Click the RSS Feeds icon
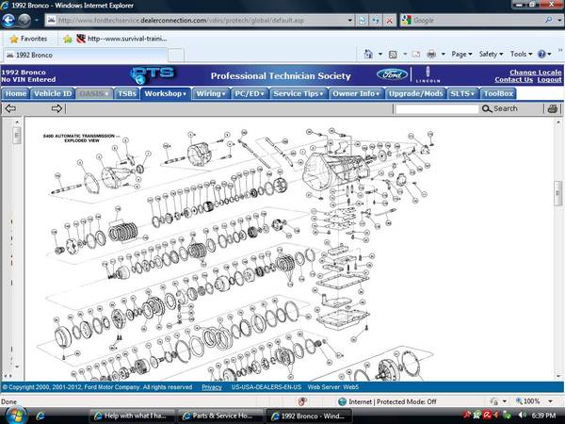This screenshot has width=565, height=424. coord(393,54)
